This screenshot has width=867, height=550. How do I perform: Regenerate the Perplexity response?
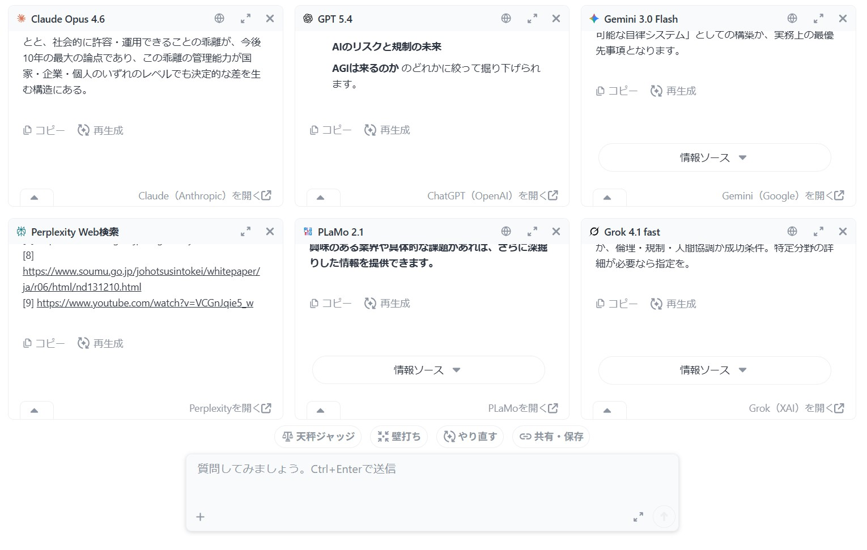100,343
